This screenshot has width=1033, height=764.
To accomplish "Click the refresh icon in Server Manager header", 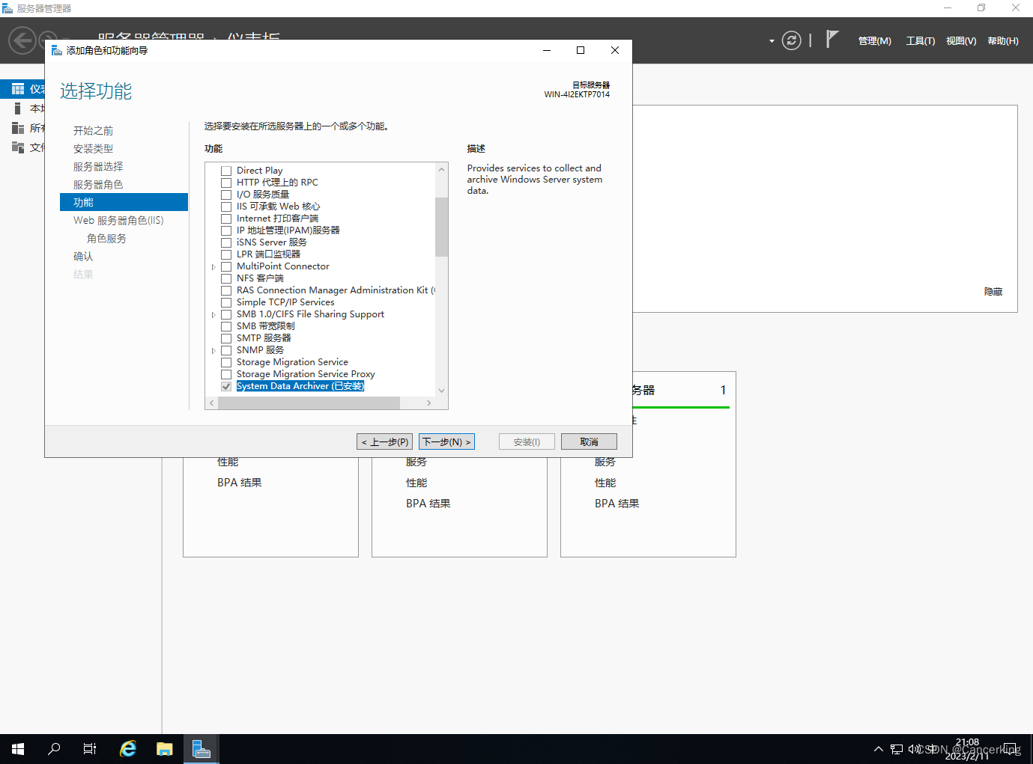I will pyautogui.click(x=791, y=40).
